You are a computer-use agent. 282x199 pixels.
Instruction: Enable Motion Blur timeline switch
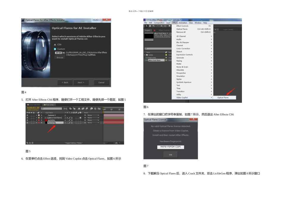tap(87, 109)
